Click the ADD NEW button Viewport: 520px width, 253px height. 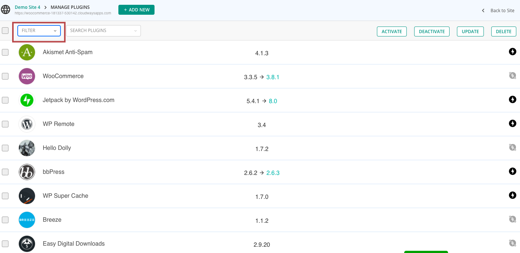[x=136, y=10]
